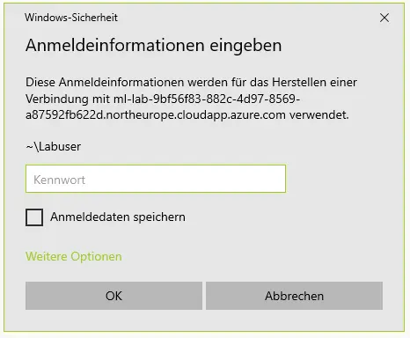The width and height of the screenshot is (410, 338).
Task: Click the 'Anmeldedaten speichern' label text
Action: click(x=118, y=217)
